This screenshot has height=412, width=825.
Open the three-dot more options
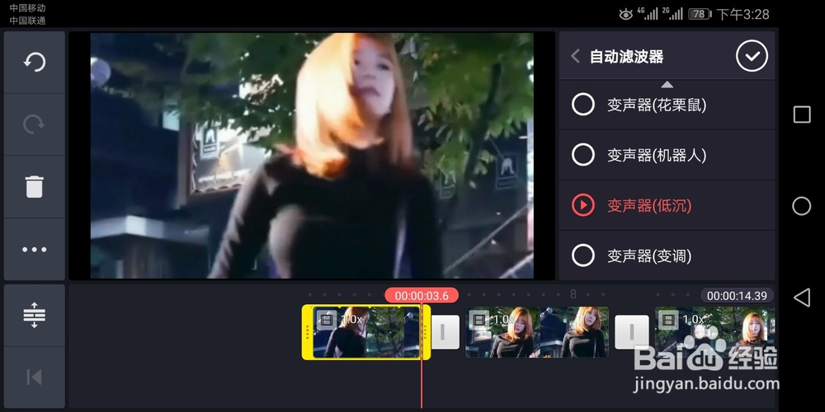coord(34,250)
